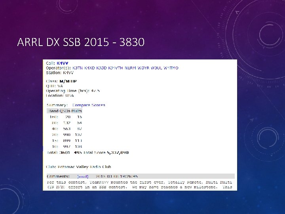Select the Station: K4VV line
This screenshot has width=285, height=214.
[60, 73]
